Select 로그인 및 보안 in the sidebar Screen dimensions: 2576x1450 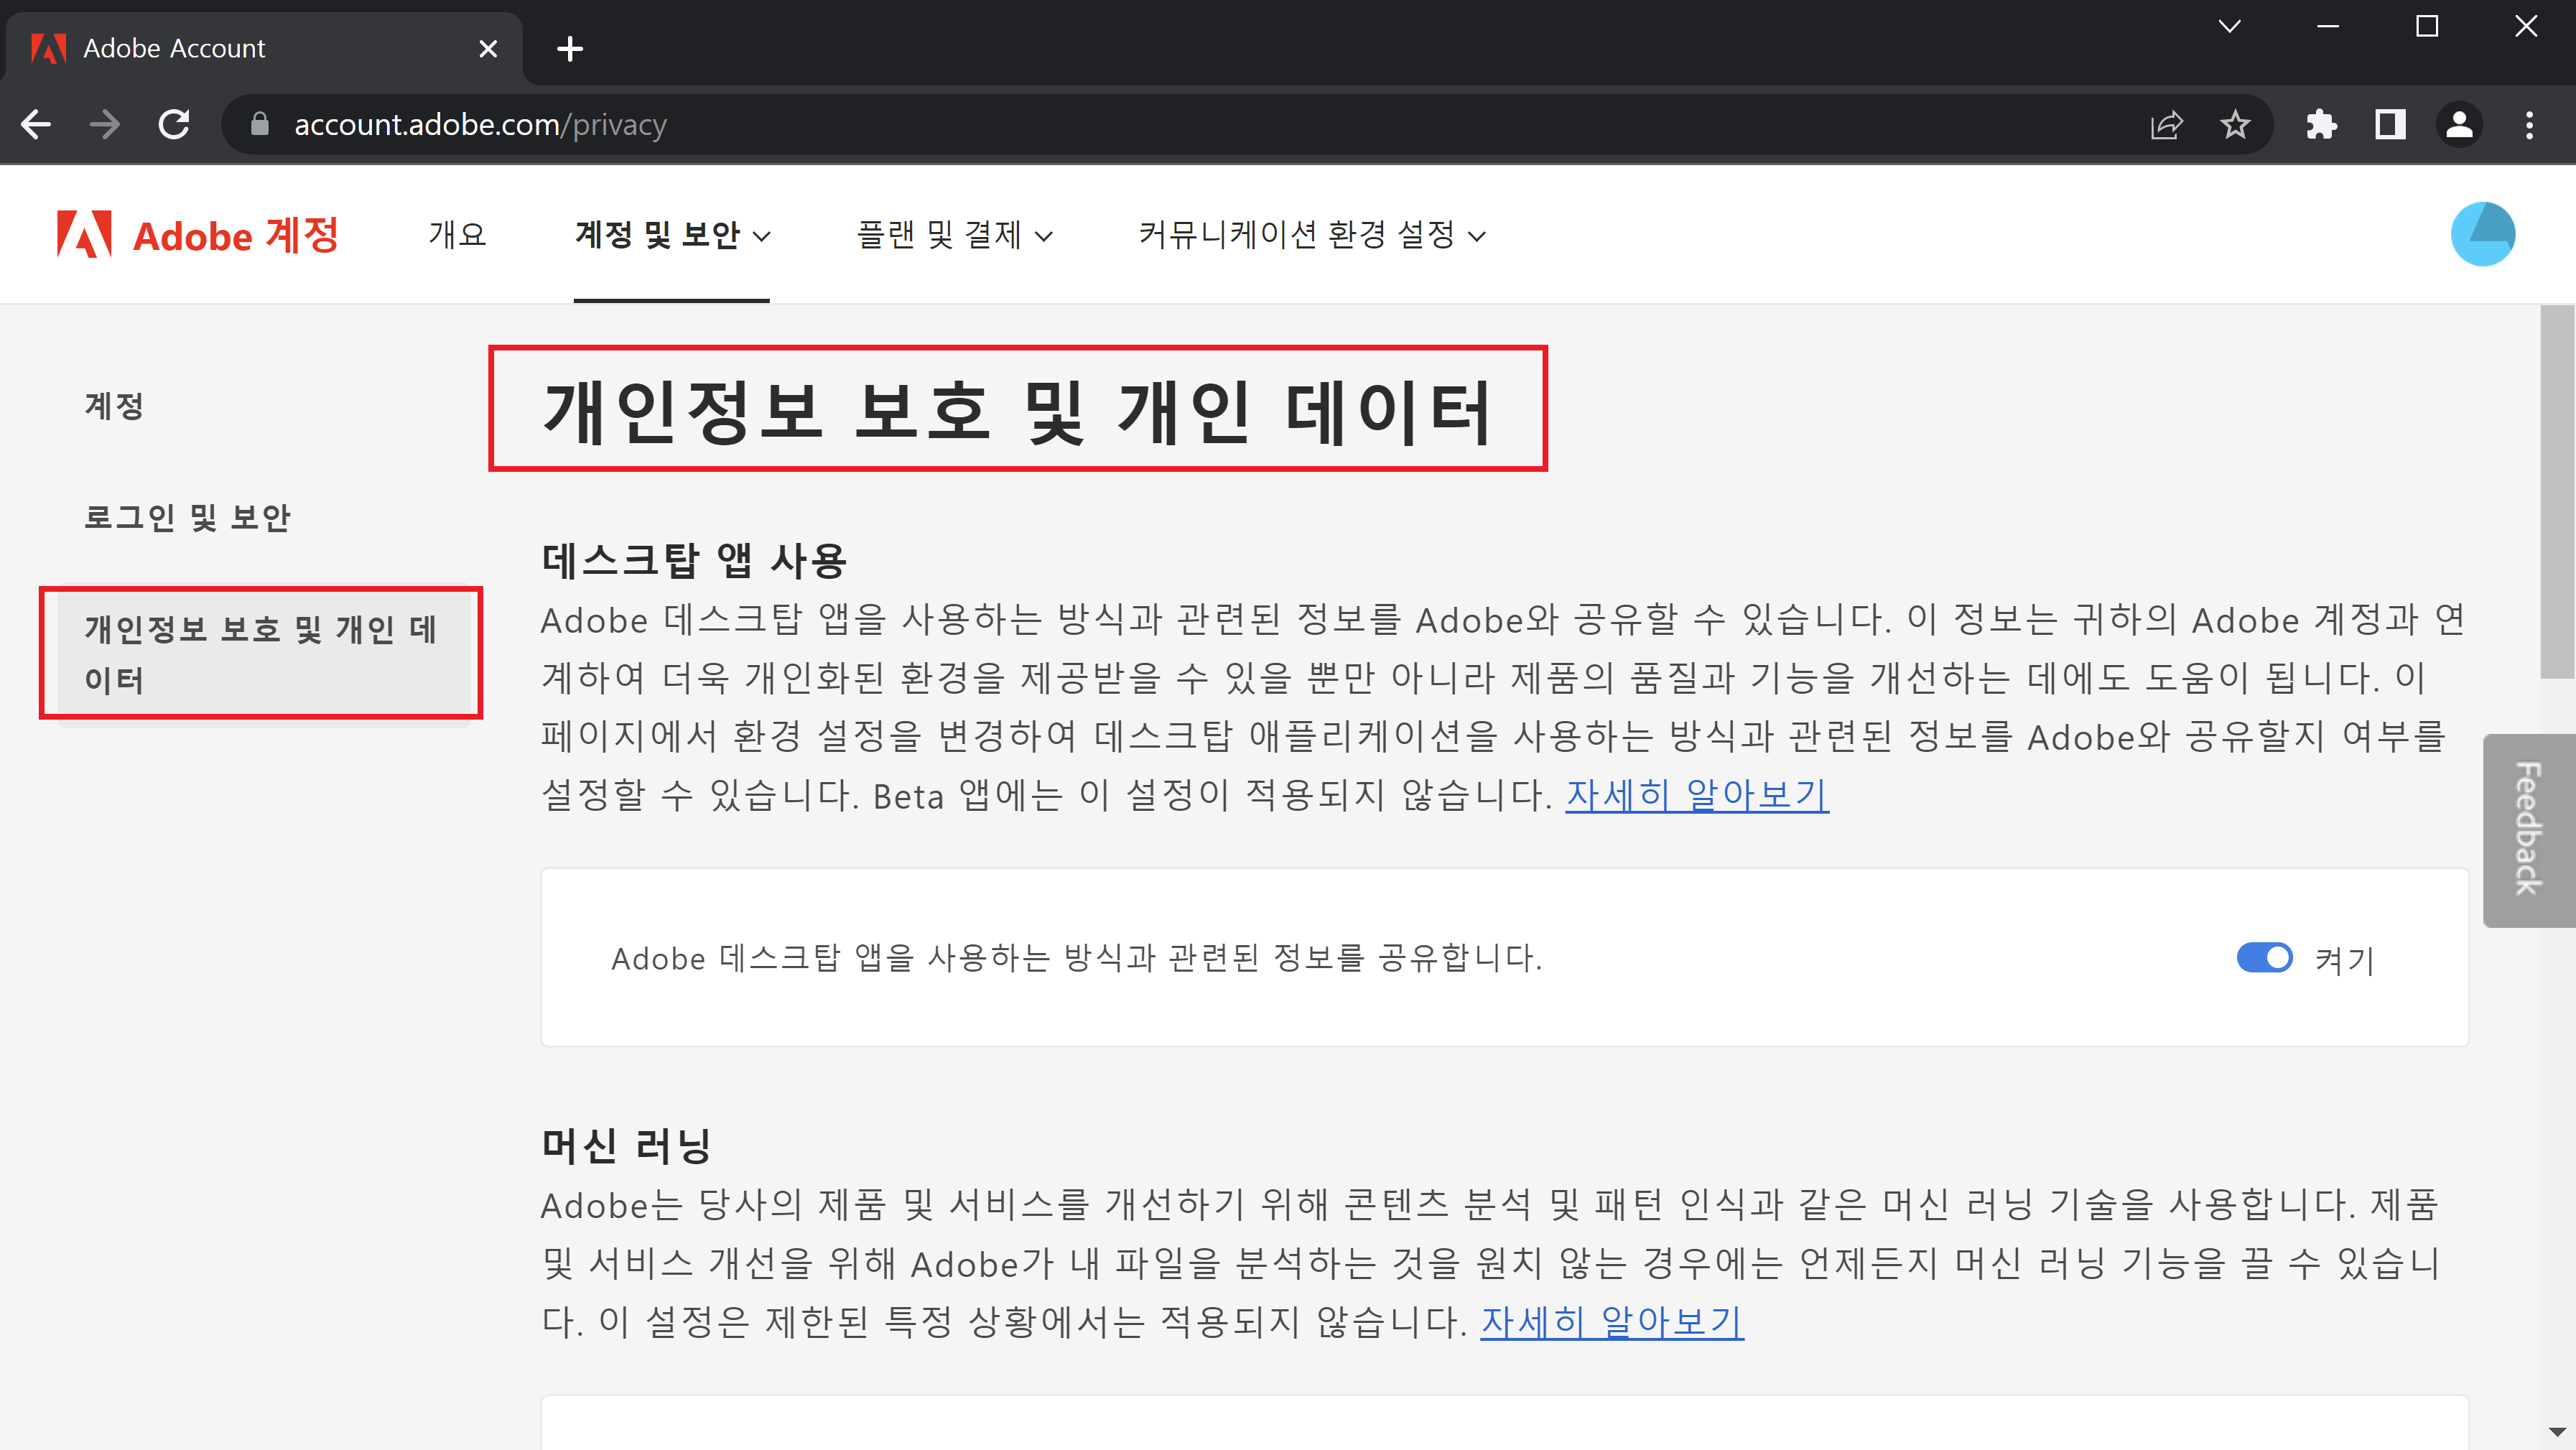187,517
